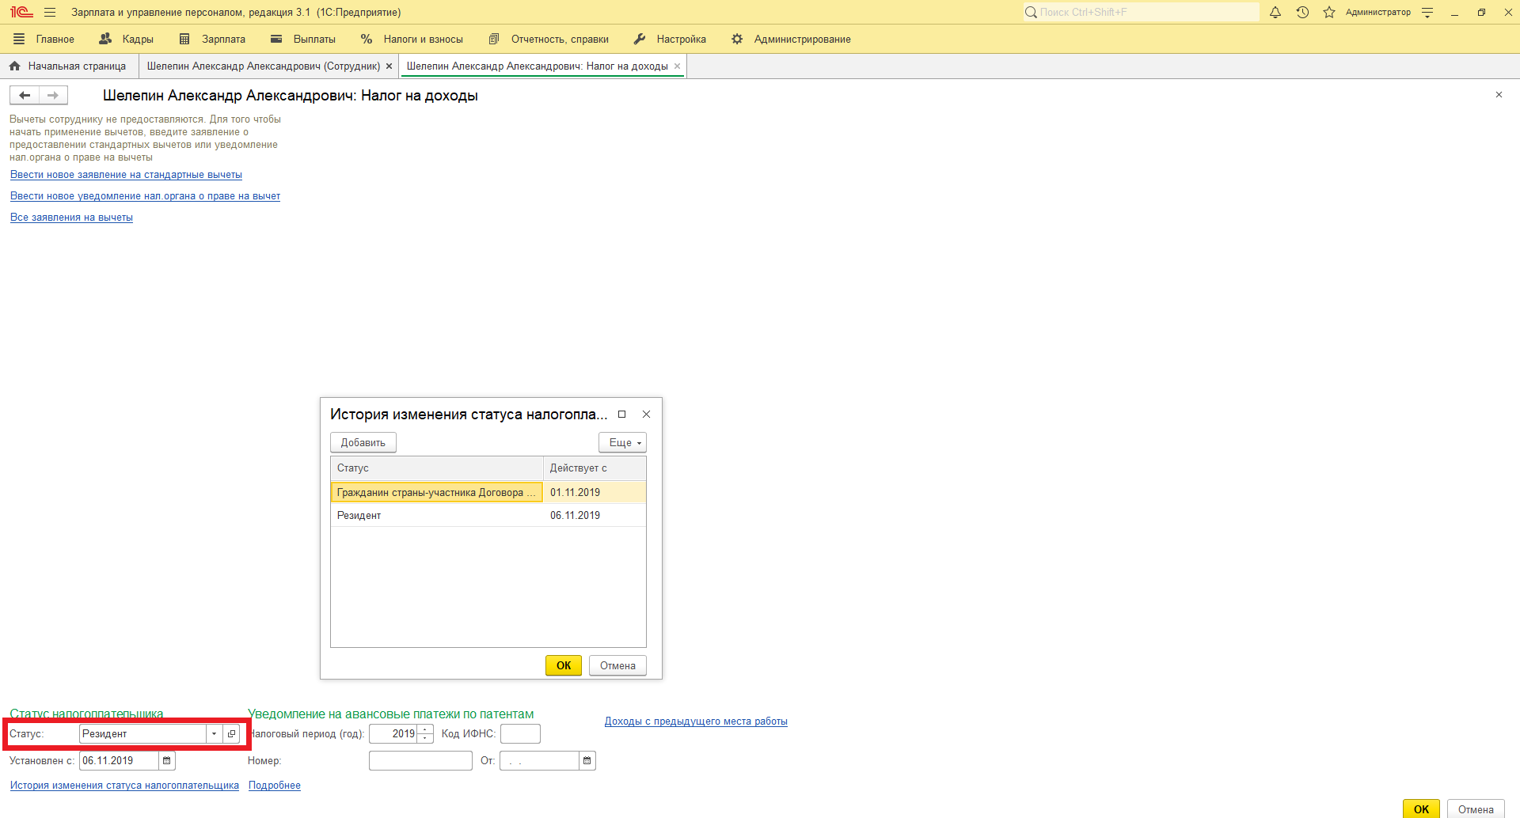1520x818 pixels.
Task: Click the favorites star icon
Action: tap(1329, 13)
